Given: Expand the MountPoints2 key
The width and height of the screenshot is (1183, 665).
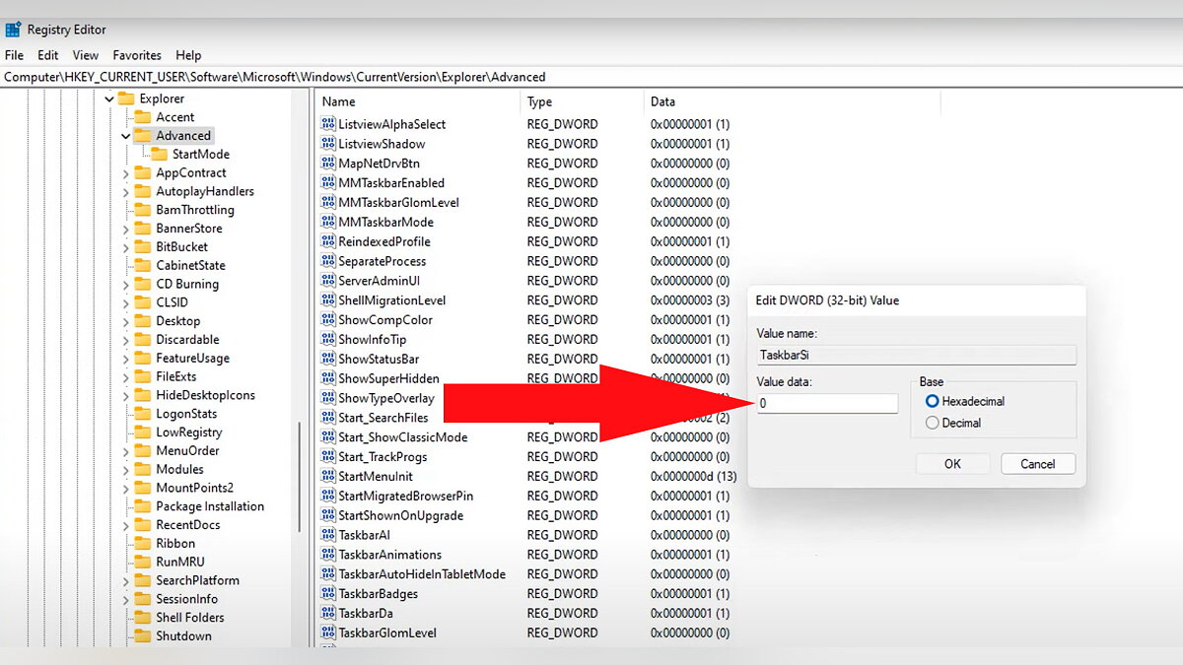Looking at the screenshot, I should (126, 488).
